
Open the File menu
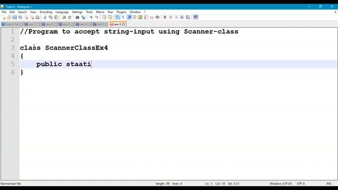point(4,12)
